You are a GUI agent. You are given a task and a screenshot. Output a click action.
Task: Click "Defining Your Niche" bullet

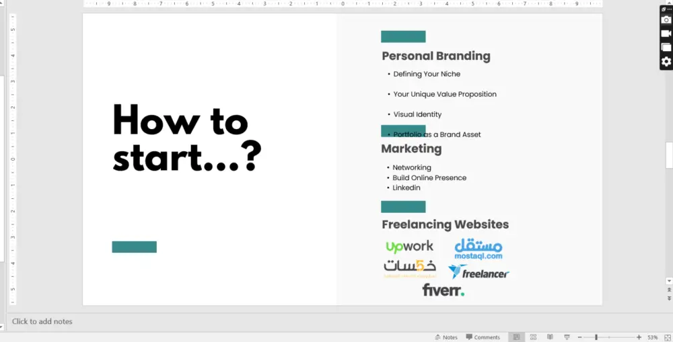coord(427,74)
